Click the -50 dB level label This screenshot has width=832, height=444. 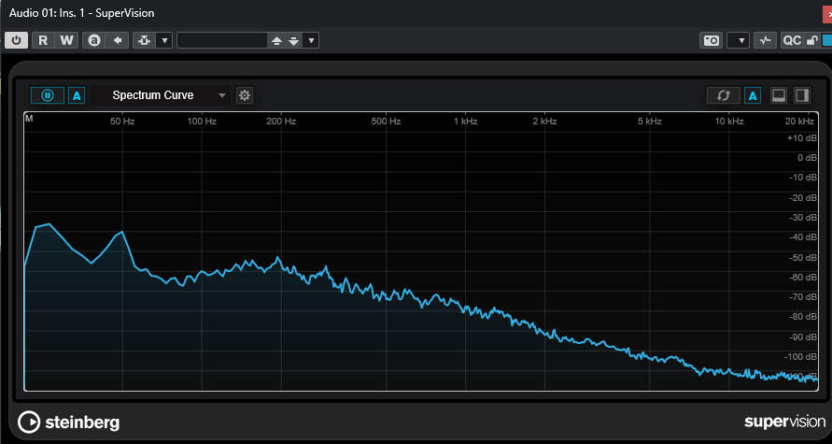[x=803, y=258]
